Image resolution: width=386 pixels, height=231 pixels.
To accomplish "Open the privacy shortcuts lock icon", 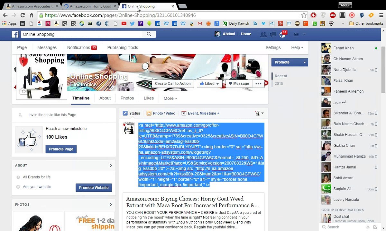I will click(x=296, y=34).
